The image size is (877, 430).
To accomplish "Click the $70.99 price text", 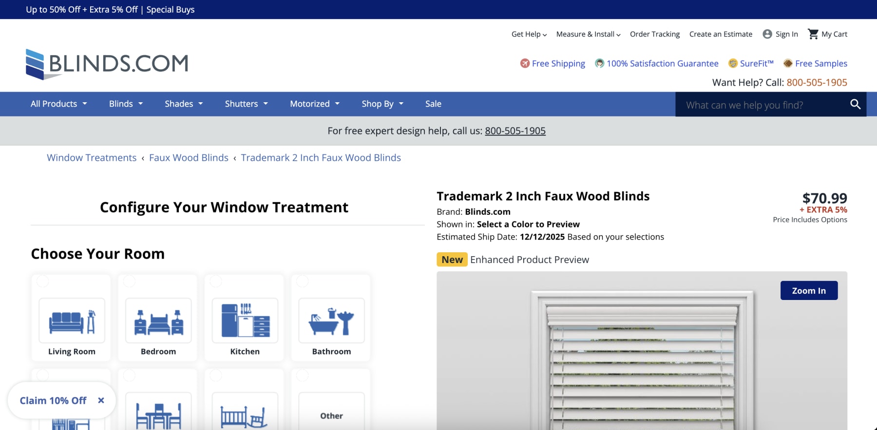I will coord(824,198).
